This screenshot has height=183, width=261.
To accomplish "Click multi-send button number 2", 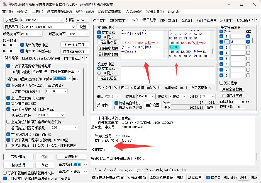I will click(x=226, y=42).
